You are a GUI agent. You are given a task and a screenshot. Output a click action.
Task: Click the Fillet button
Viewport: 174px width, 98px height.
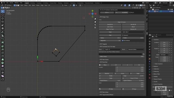pyautogui.click(x=110, y=35)
